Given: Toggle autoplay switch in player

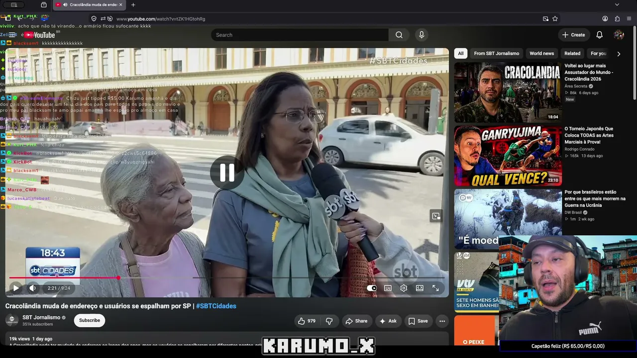Looking at the screenshot, I should tap(372, 288).
